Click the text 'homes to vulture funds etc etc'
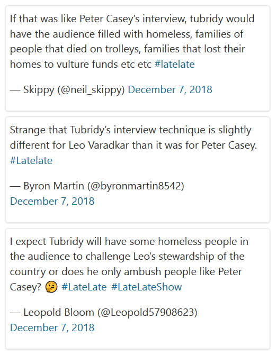277x355 pixels. tap(81, 65)
